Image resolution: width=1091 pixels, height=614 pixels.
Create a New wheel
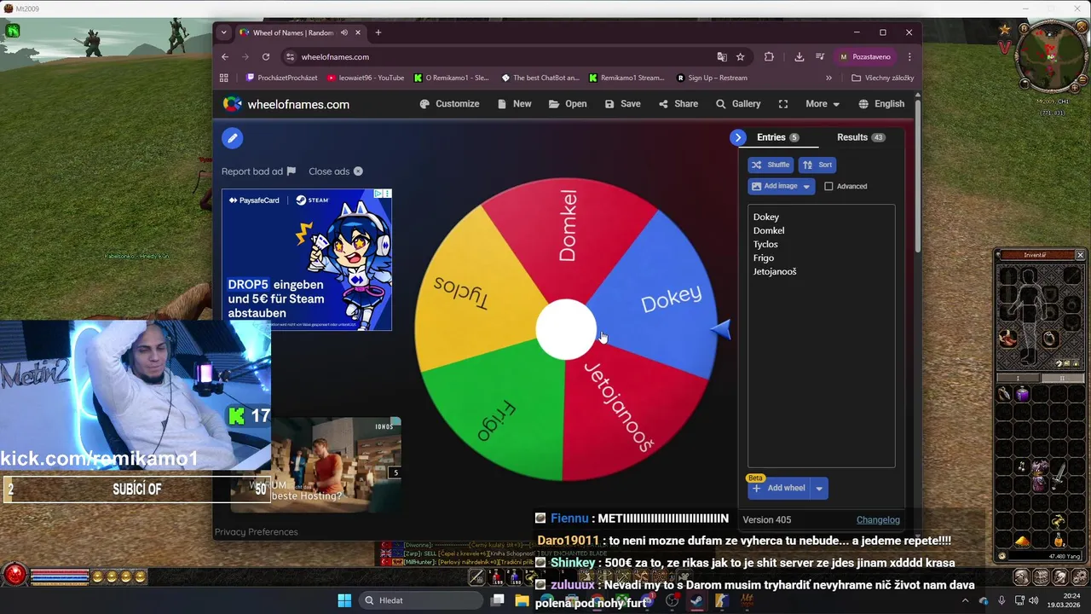point(514,104)
